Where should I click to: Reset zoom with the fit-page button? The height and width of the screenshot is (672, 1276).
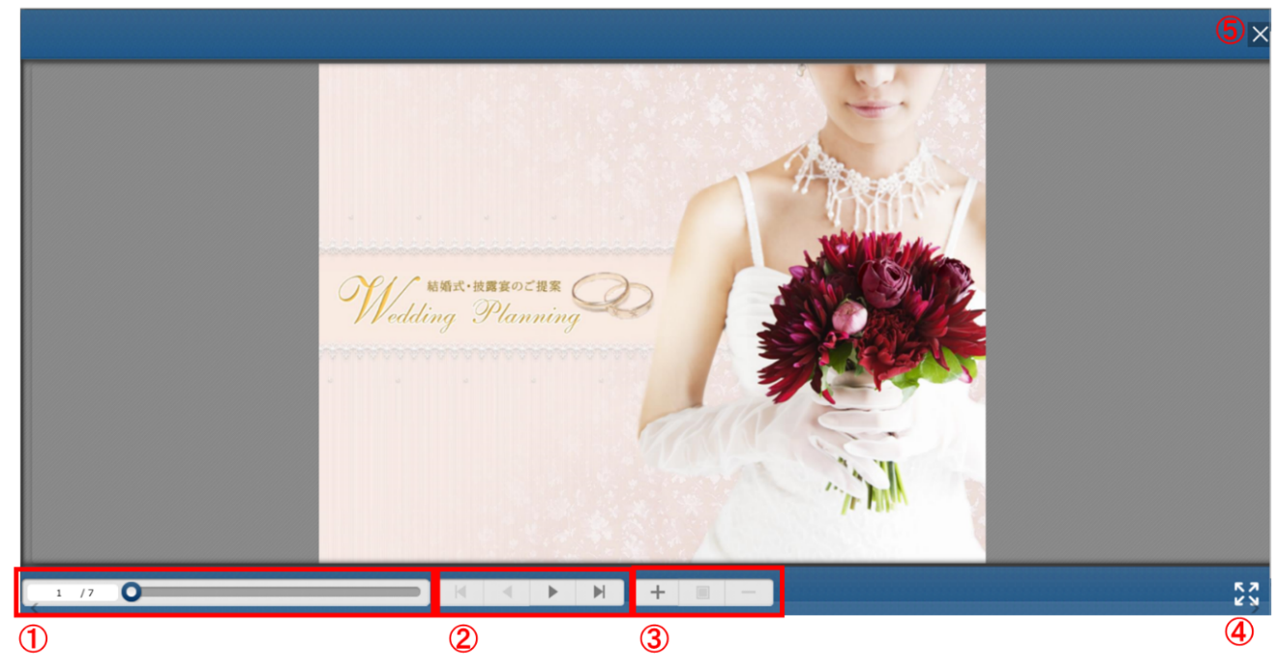(x=703, y=592)
